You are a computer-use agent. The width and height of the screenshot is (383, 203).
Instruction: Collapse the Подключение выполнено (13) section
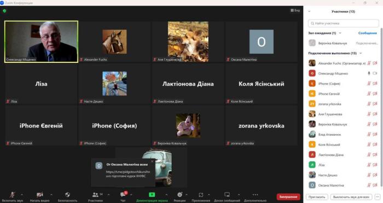point(361,53)
